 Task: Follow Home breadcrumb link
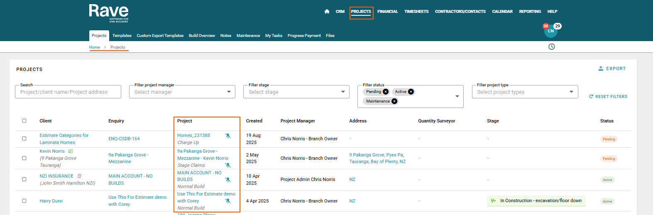click(95, 47)
